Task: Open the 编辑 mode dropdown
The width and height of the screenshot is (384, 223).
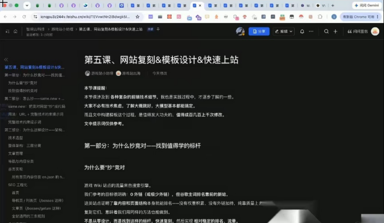Action: tap(284, 31)
